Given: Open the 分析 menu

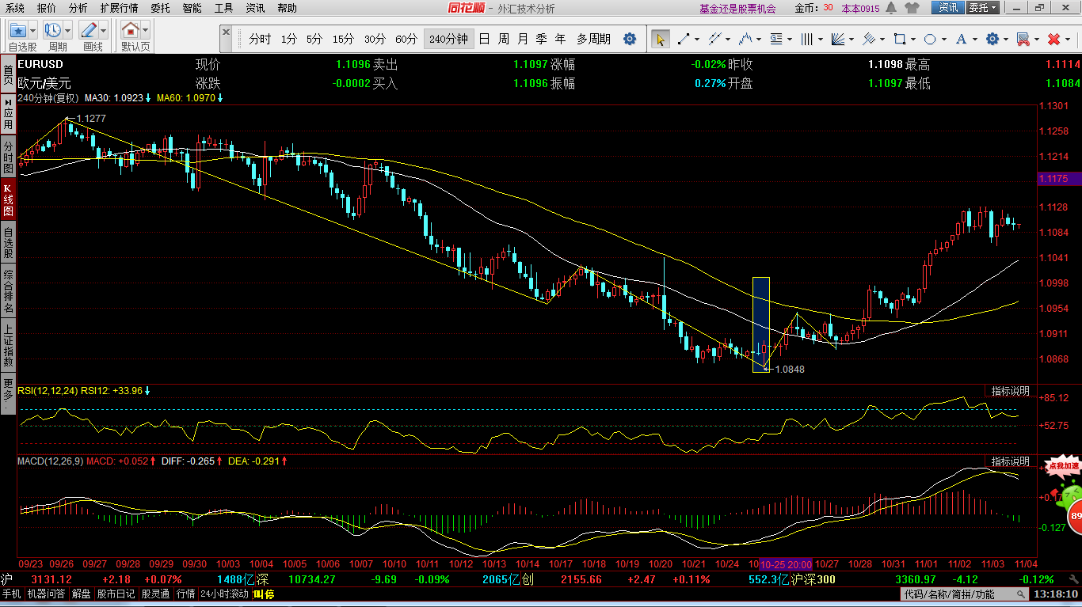Looking at the screenshot, I should tap(78, 8).
